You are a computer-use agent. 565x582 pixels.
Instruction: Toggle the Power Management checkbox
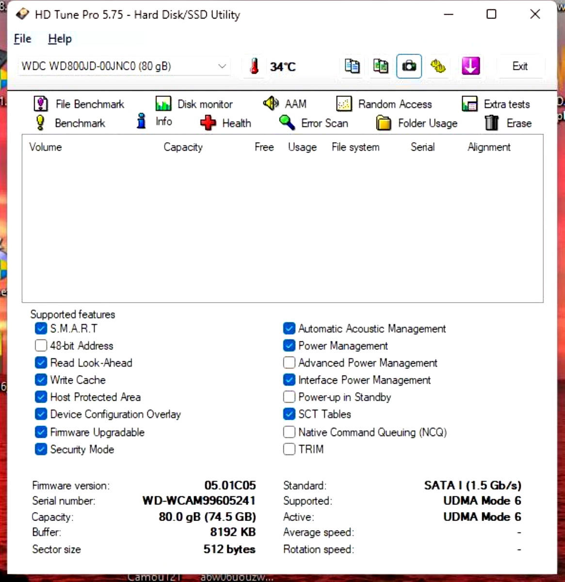click(289, 345)
